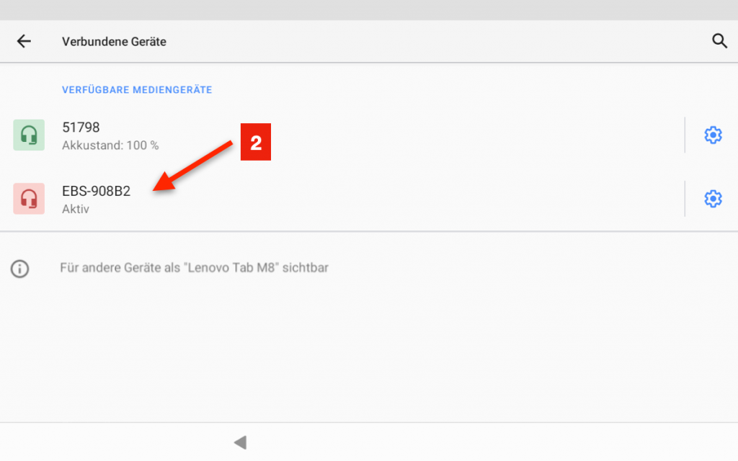Click the "Verbundene Geräte" page title
The height and width of the screenshot is (461, 738).
click(x=114, y=42)
